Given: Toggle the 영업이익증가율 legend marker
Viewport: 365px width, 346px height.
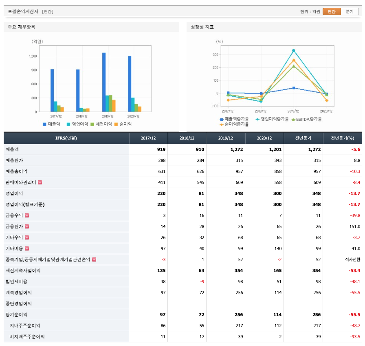Looking at the screenshot, I should point(257,120).
